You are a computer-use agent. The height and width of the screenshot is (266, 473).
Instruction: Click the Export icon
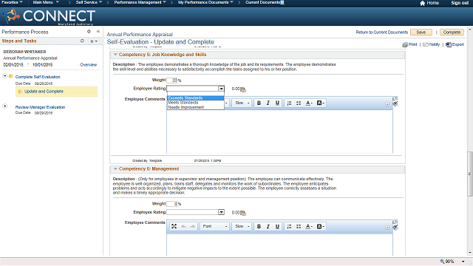coord(449,44)
